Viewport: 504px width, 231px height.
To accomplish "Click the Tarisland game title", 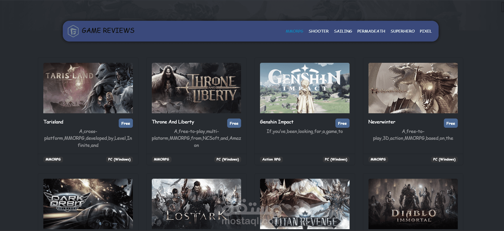I will pyautogui.click(x=53, y=122).
